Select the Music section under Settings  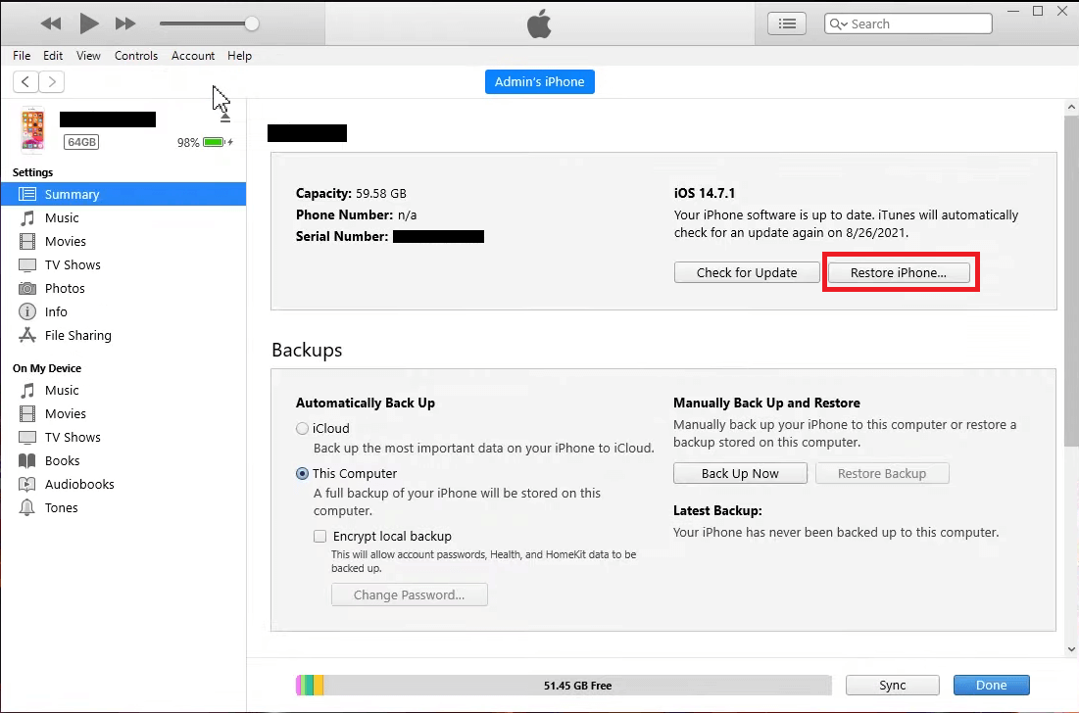(62, 217)
